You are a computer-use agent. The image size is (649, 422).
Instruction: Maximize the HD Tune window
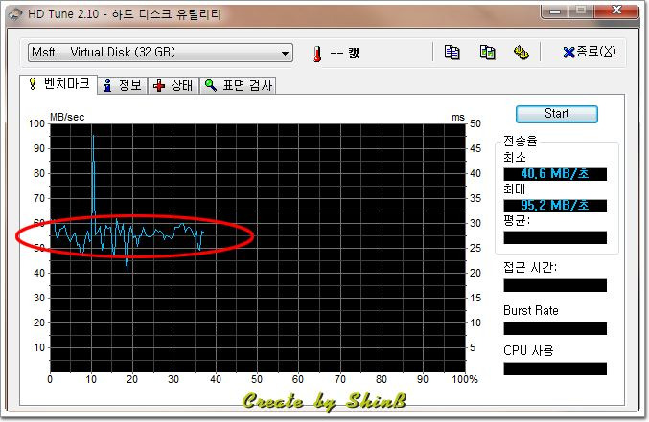581,11
